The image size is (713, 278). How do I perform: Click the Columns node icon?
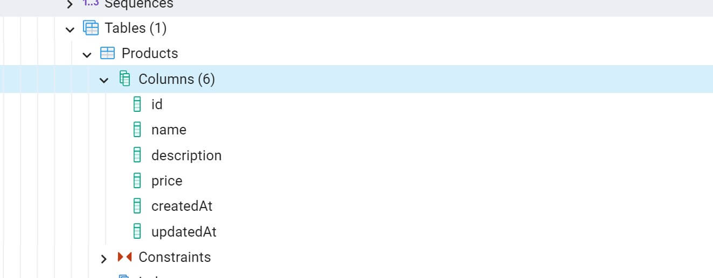(x=124, y=79)
